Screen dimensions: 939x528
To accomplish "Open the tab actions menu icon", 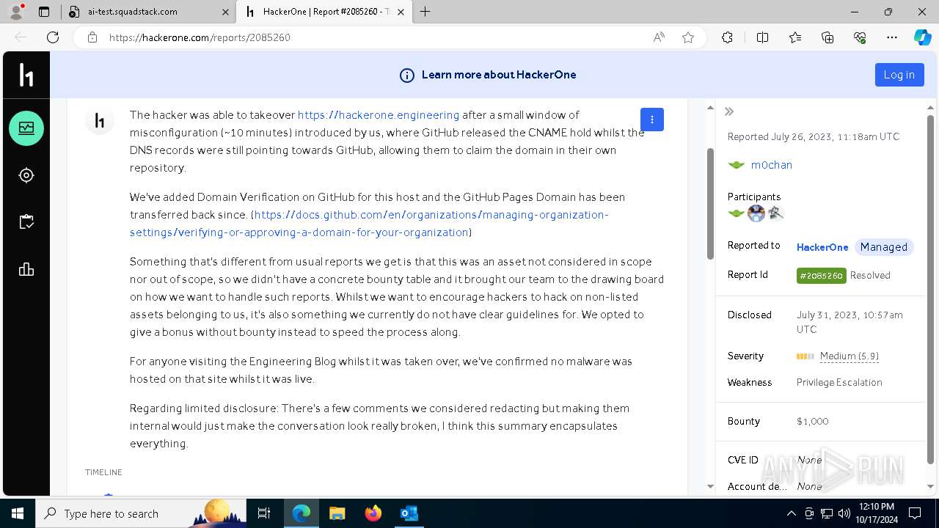I will (x=44, y=12).
